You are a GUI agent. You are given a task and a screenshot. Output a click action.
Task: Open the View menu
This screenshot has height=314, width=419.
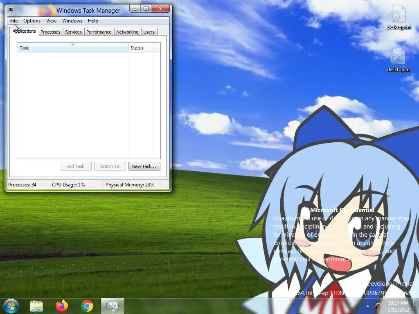point(51,21)
